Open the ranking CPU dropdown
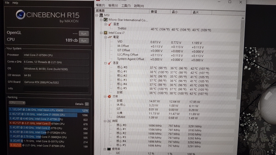 [x=17, y=103]
